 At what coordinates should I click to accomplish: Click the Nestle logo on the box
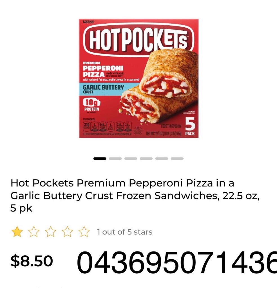coord(88,22)
